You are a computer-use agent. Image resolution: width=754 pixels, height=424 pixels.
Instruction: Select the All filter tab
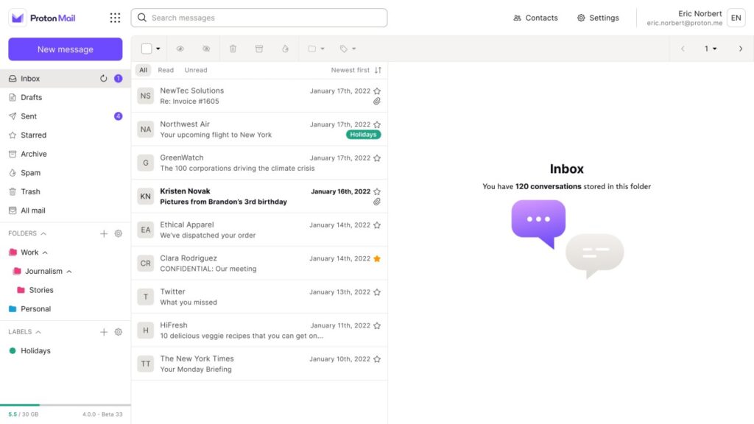click(x=144, y=70)
